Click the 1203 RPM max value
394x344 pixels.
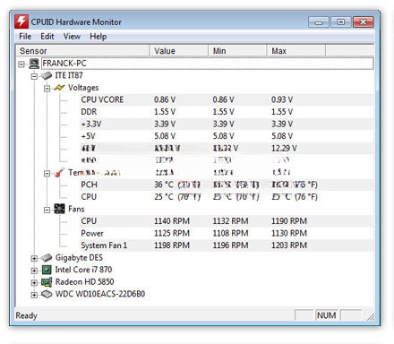click(289, 245)
